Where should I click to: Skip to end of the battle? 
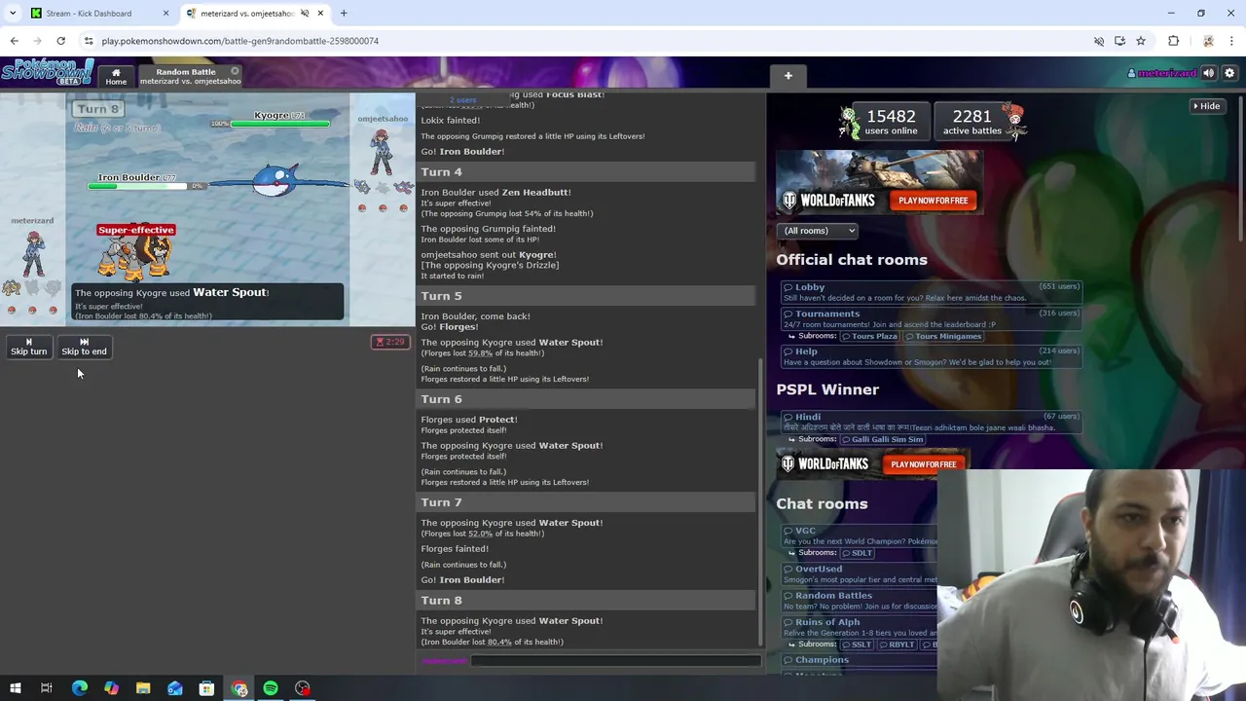pyautogui.click(x=84, y=347)
